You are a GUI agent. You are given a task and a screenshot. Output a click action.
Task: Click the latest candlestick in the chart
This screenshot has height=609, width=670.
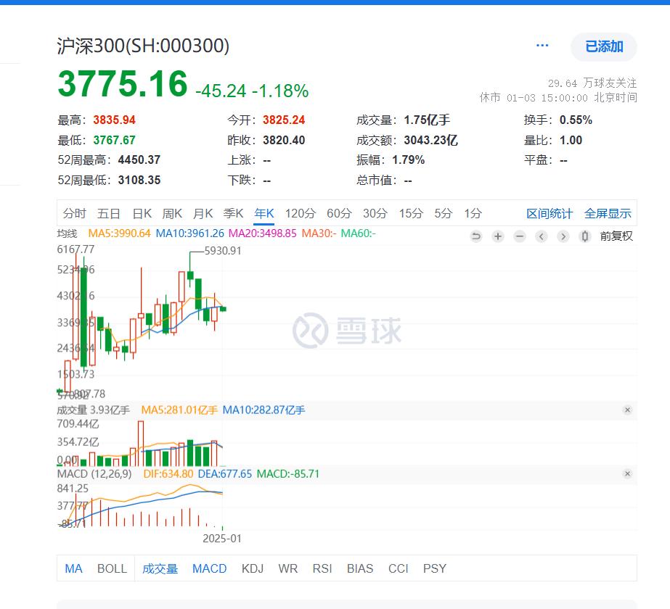pos(223,309)
